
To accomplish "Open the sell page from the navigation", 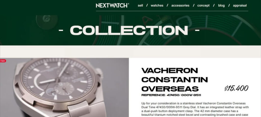I will pos(140,5).
